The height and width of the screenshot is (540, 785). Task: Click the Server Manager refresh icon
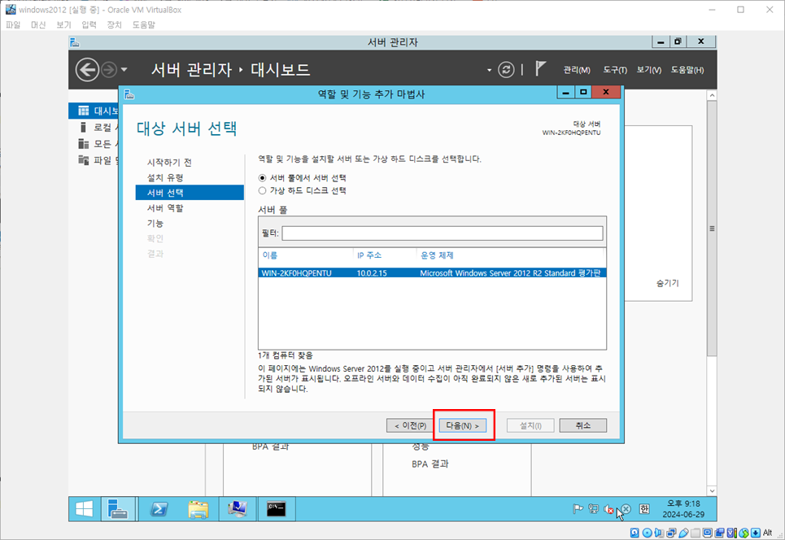click(x=506, y=70)
